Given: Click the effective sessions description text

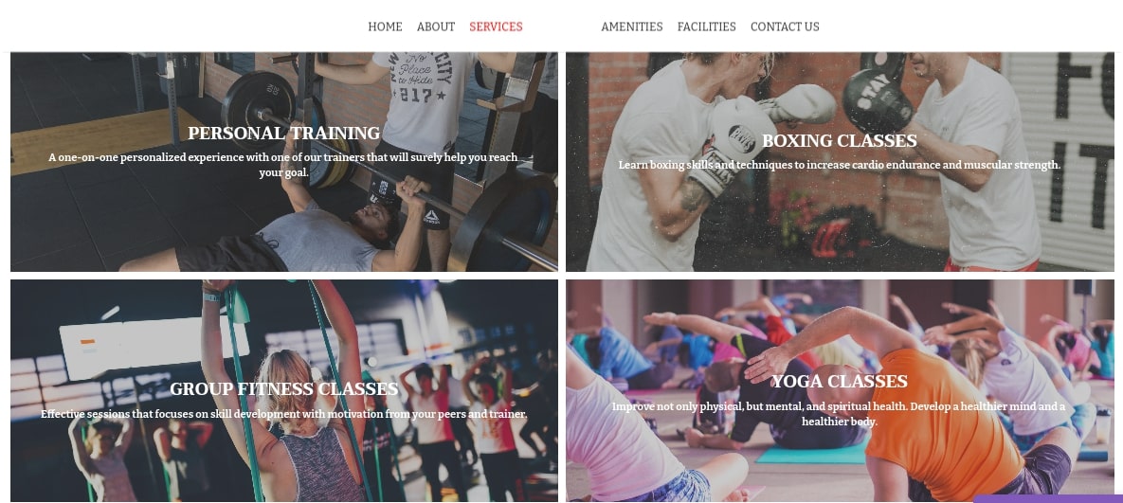Looking at the screenshot, I should [283, 414].
